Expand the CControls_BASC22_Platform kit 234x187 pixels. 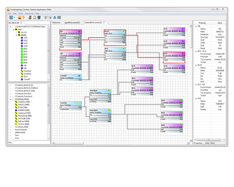pyautogui.click(x=10, y=88)
